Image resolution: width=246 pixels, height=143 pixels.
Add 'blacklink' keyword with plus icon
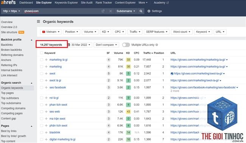pos(46,132)
